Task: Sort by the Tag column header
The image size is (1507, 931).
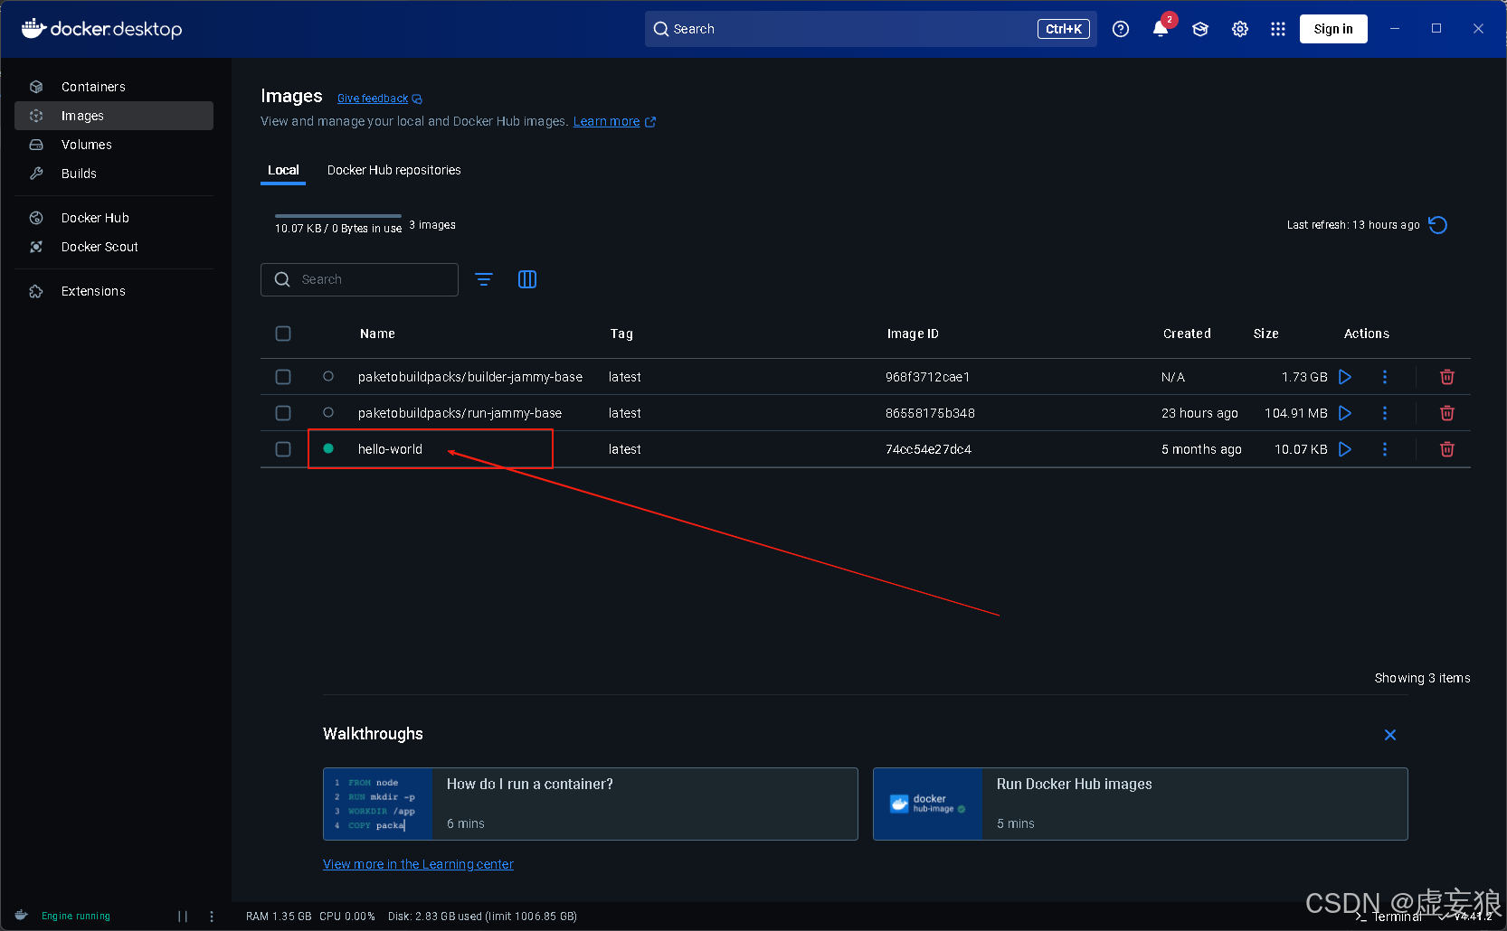Action: (621, 334)
